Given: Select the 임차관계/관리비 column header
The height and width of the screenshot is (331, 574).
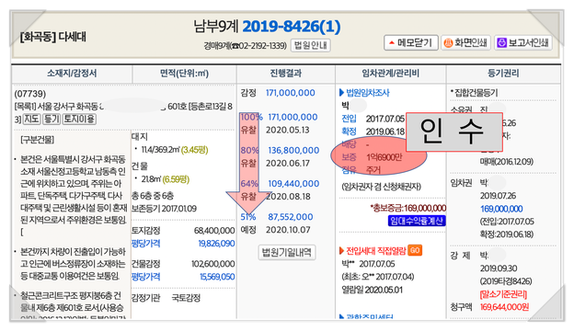Looking at the screenshot, I should point(391,74).
